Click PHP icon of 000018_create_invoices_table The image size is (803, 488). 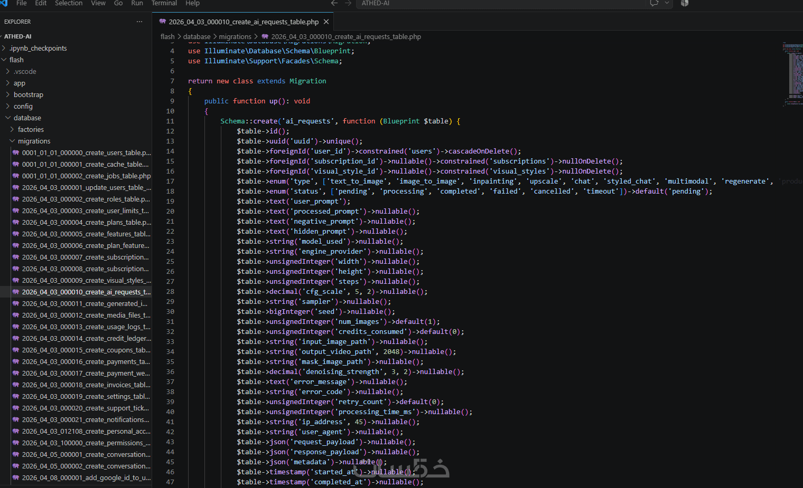click(16, 385)
